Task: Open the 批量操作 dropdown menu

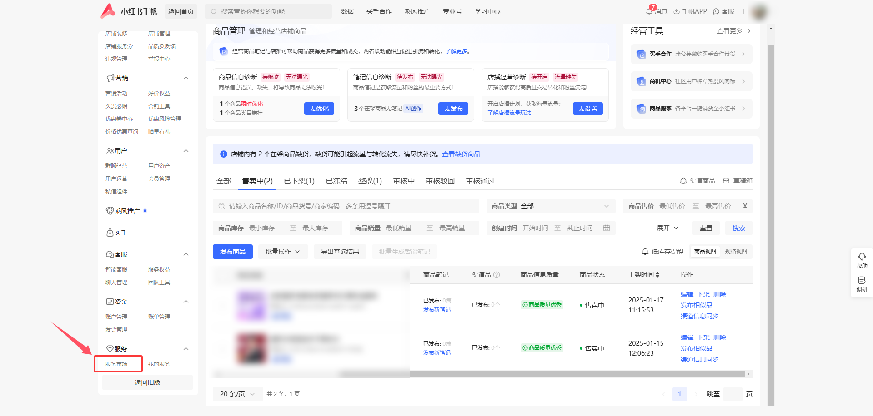Action: (x=283, y=252)
